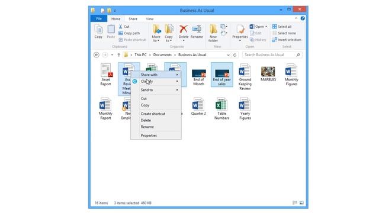Refresh the folder view
The width and height of the screenshot is (379, 213).
point(235,55)
